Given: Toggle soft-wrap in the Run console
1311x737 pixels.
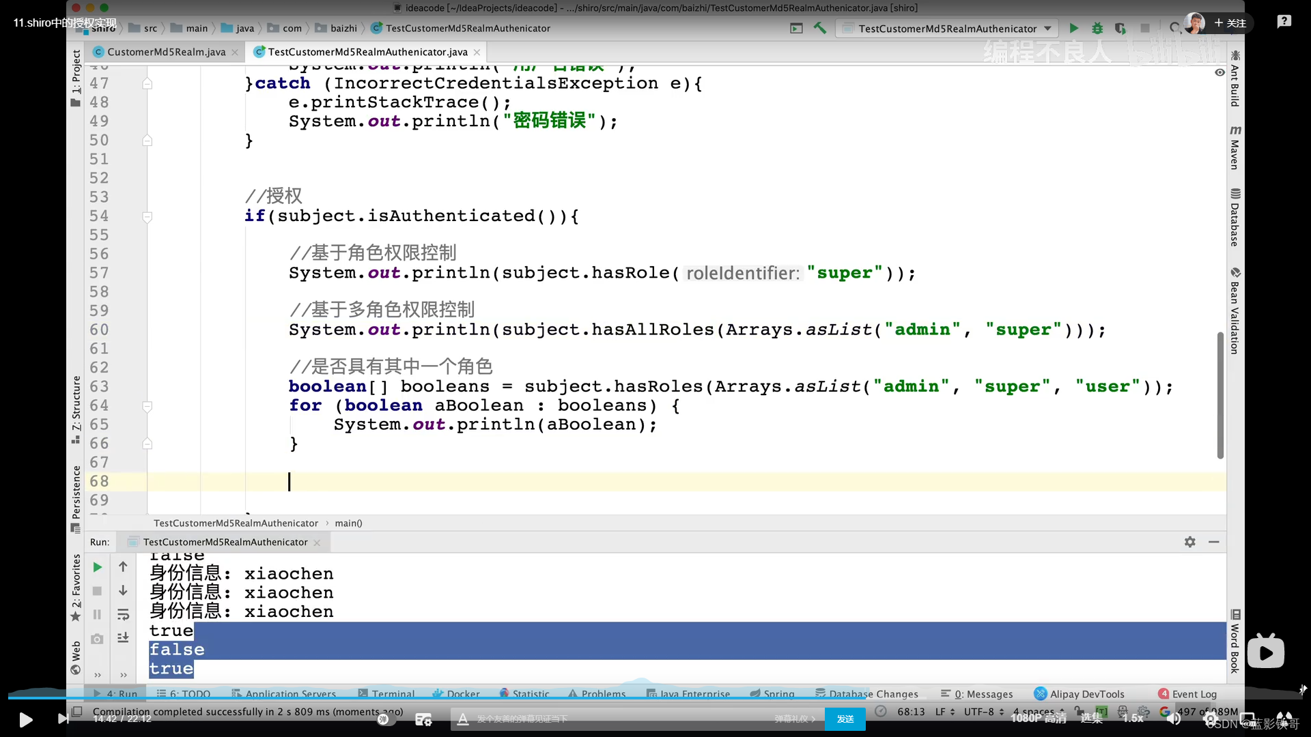Looking at the screenshot, I should pyautogui.click(x=123, y=615).
